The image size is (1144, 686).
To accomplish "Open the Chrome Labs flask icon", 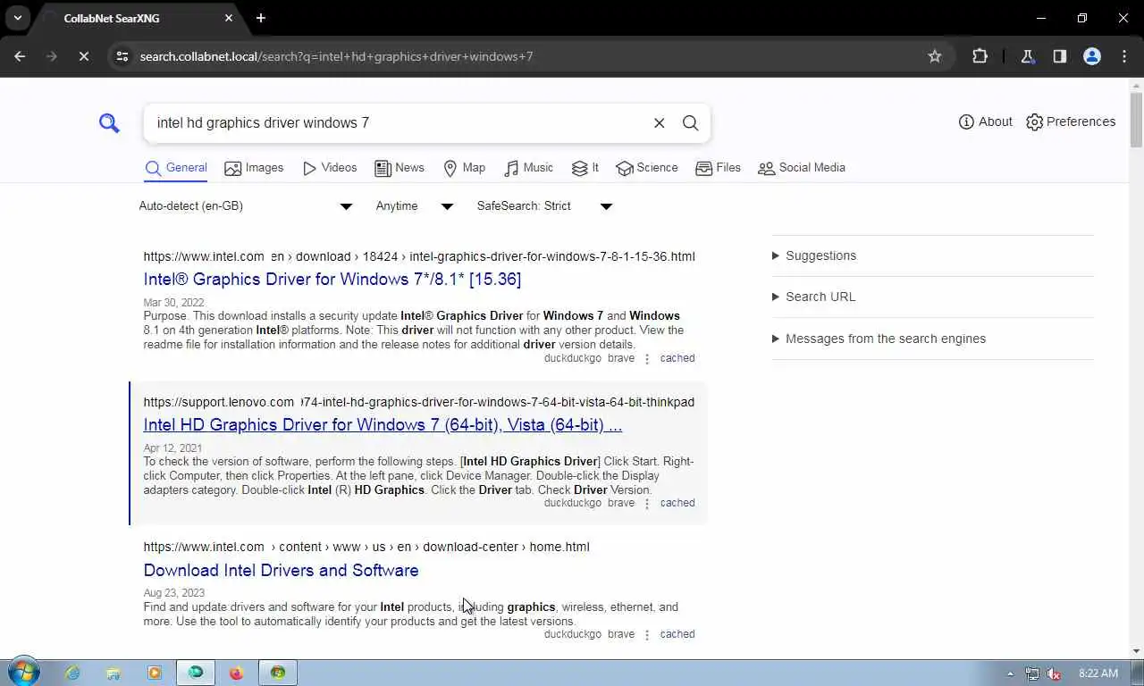I will [1027, 56].
